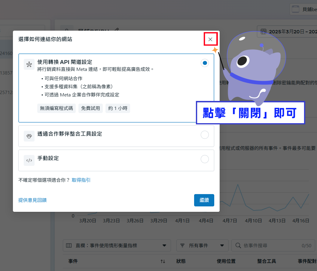The width and height of the screenshot is (317, 271).
Task: Click the magnifier icon in event search
Action: (238, 245)
